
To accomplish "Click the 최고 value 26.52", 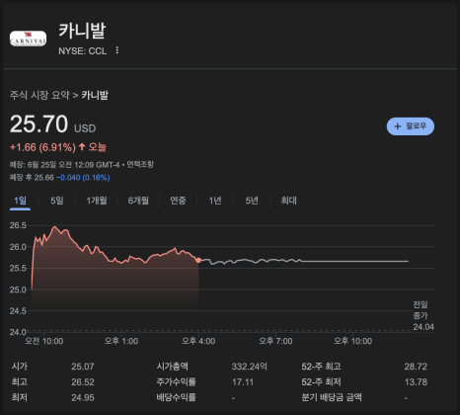I will click(83, 382).
